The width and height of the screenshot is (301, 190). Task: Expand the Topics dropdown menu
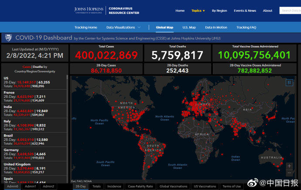(x=198, y=10)
